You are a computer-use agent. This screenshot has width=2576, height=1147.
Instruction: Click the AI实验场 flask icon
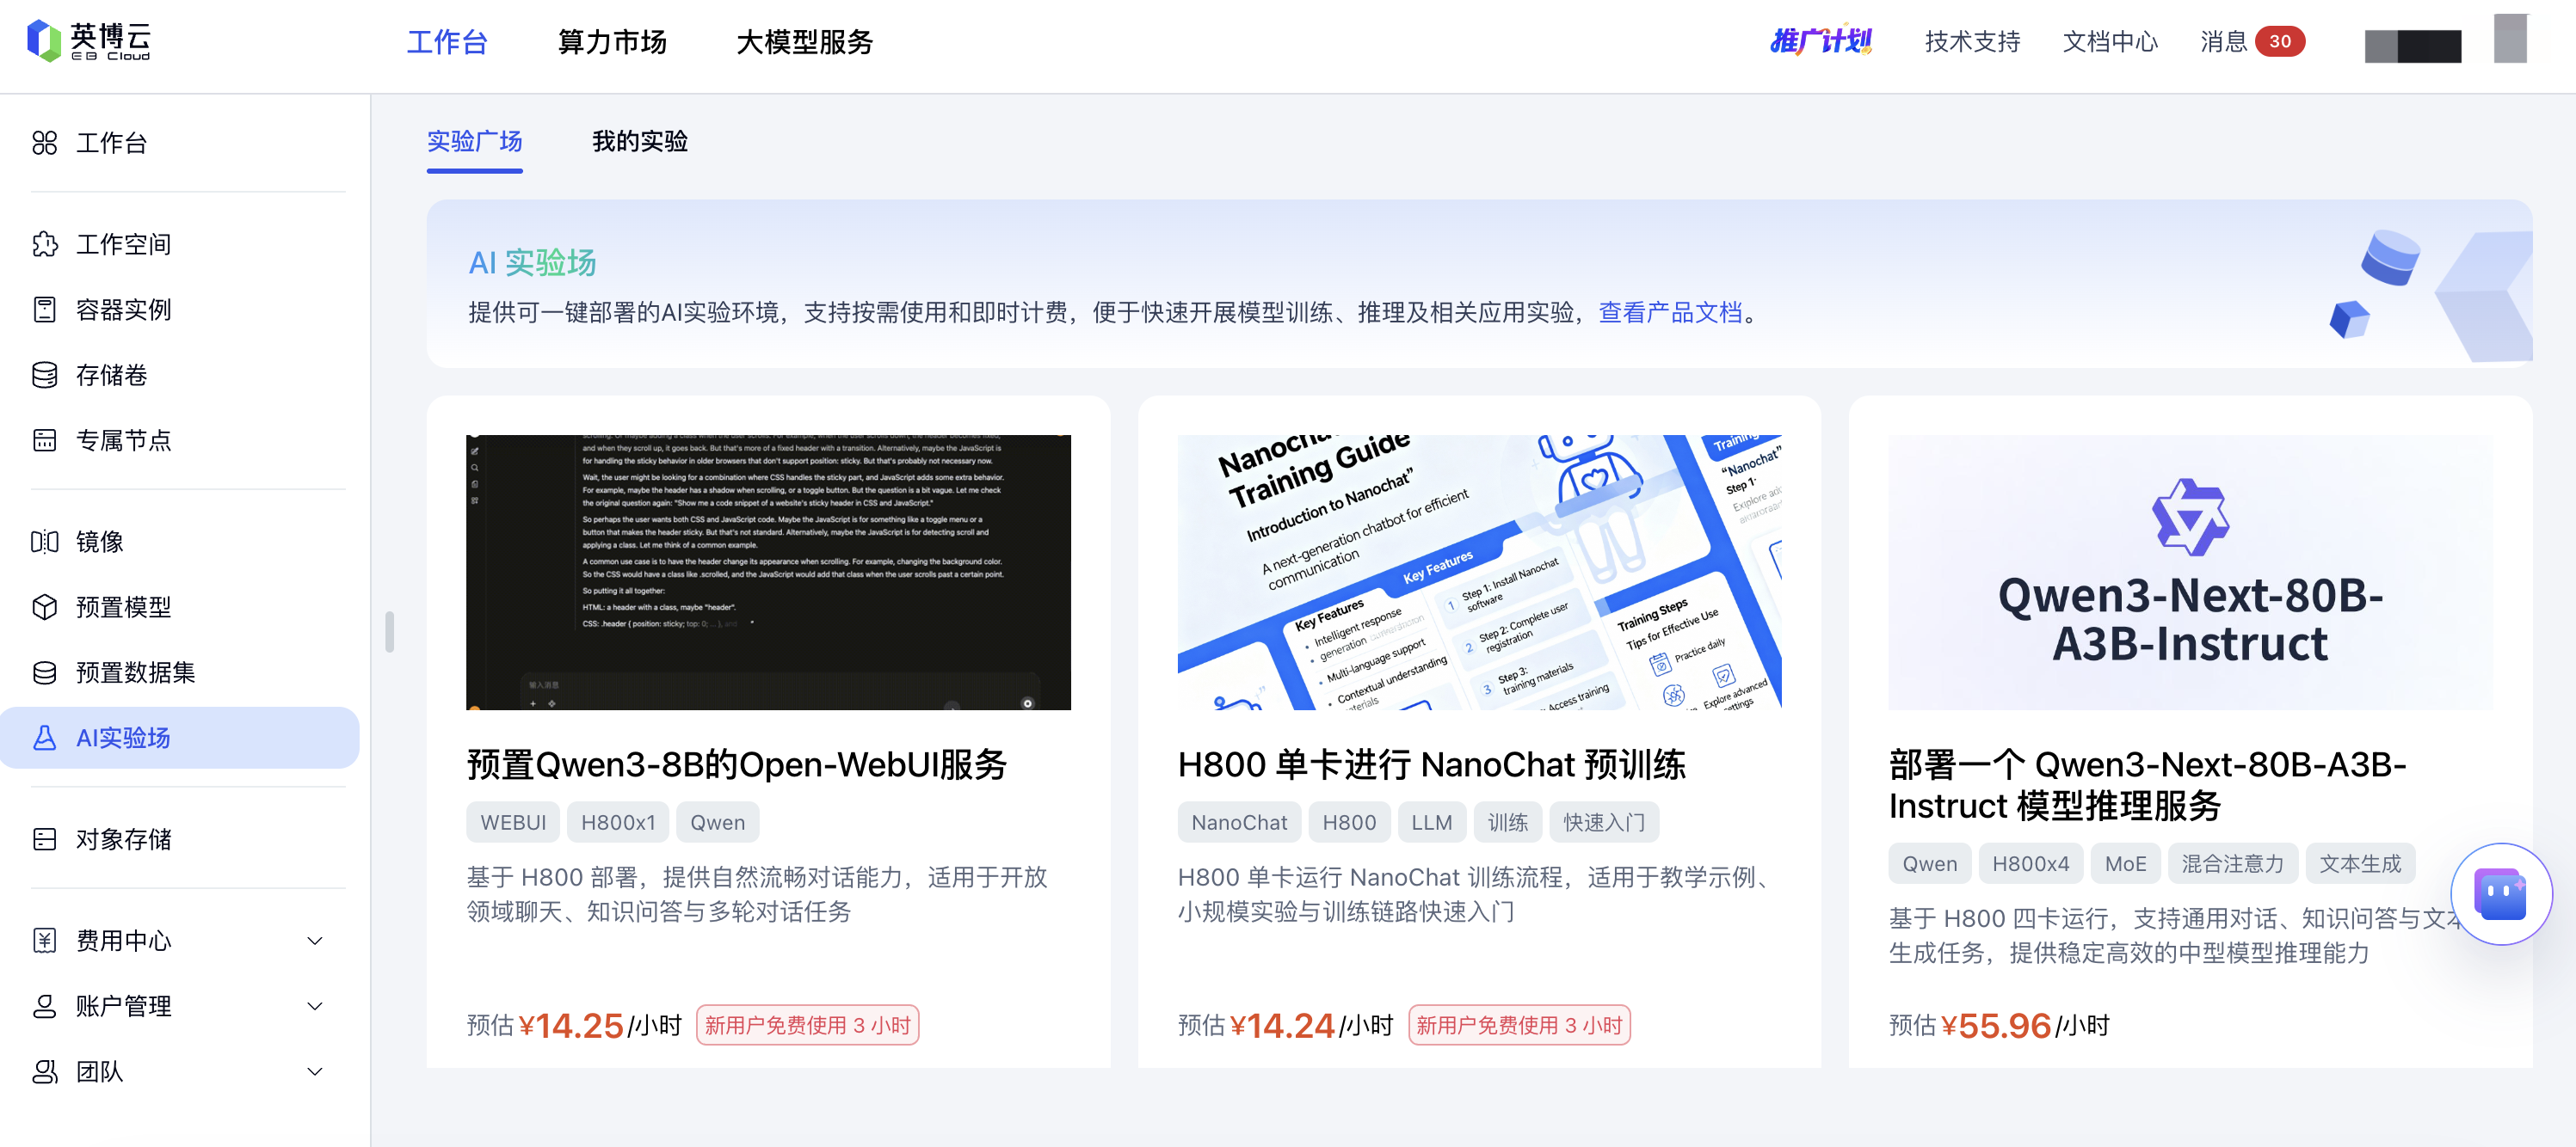tap(44, 738)
